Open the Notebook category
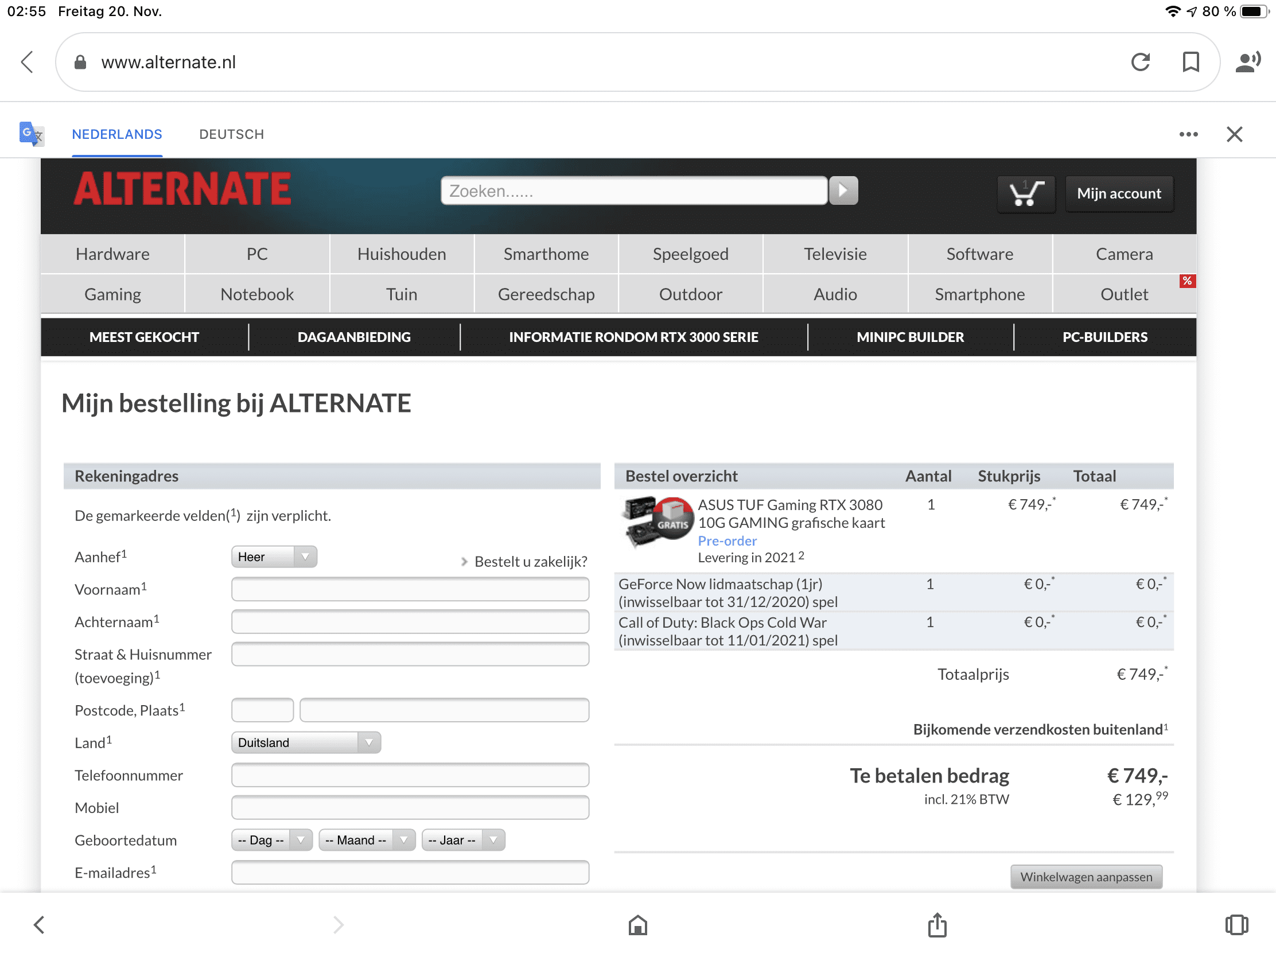 tap(256, 294)
